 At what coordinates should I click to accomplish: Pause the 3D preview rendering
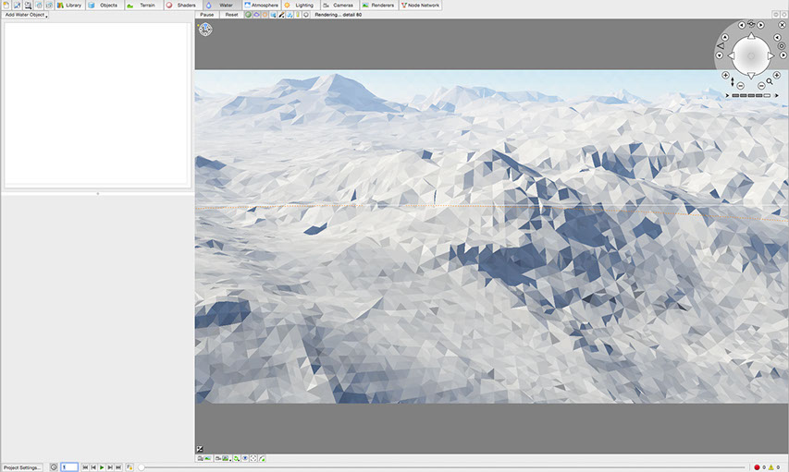pyautogui.click(x=207, y=15)
